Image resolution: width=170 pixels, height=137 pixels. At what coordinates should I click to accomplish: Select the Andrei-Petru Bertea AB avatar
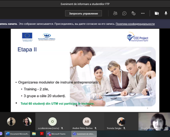(87, 122)
